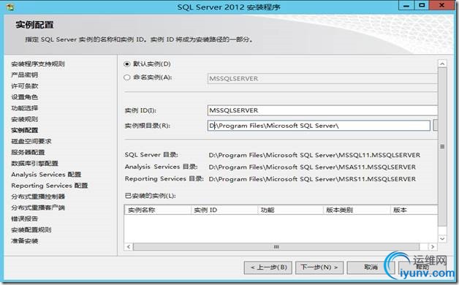
Task: Select the named instance radio button
Action: (x=127, y=77)
